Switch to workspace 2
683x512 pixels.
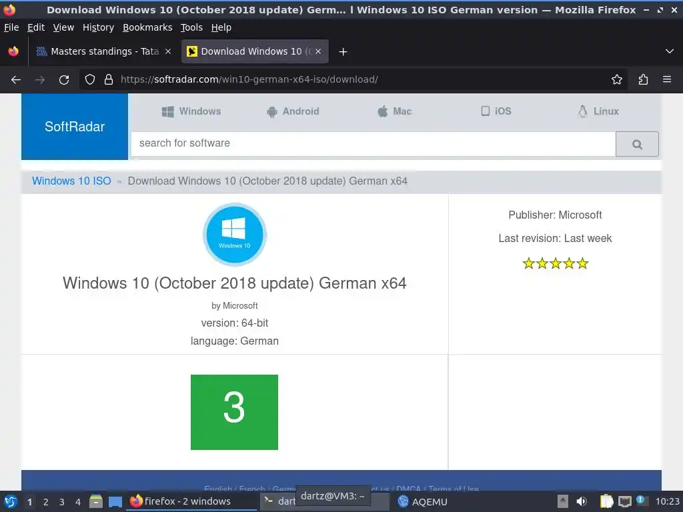coord(46,502)
